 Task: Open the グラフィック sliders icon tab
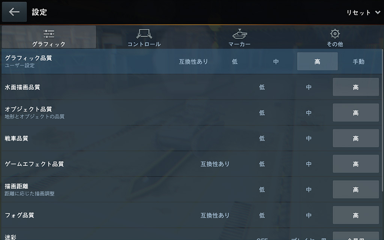point(49,37)
